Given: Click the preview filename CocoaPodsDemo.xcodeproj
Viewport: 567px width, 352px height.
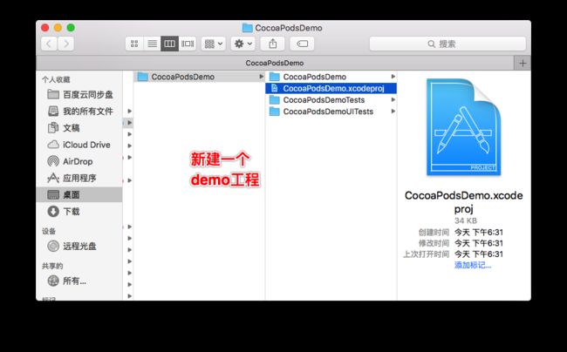Looking at the screenshot, I should (x=463, y=202).
